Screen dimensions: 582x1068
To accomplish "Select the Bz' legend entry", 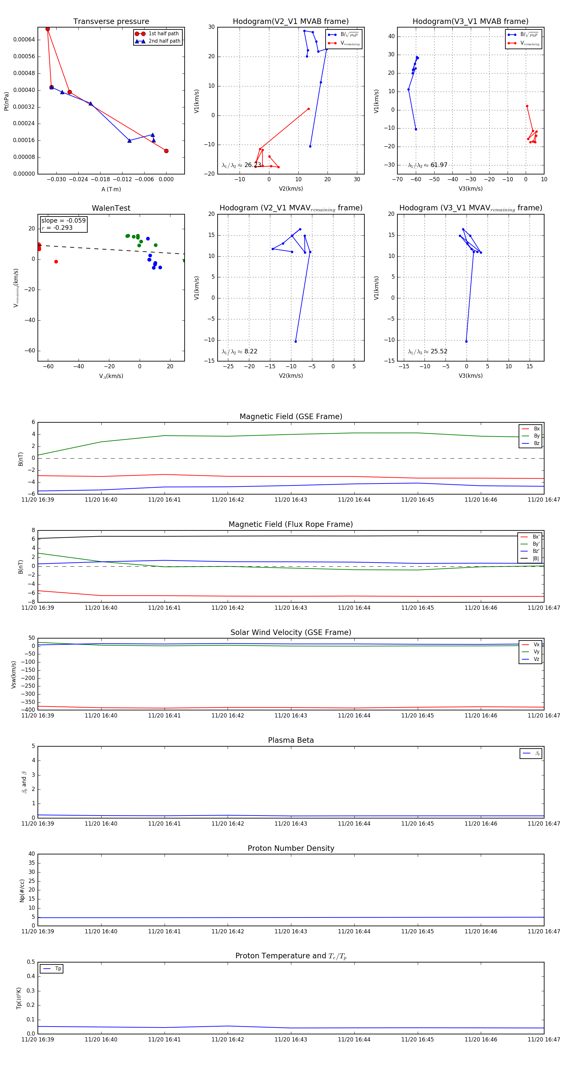I will pos(530,551).
